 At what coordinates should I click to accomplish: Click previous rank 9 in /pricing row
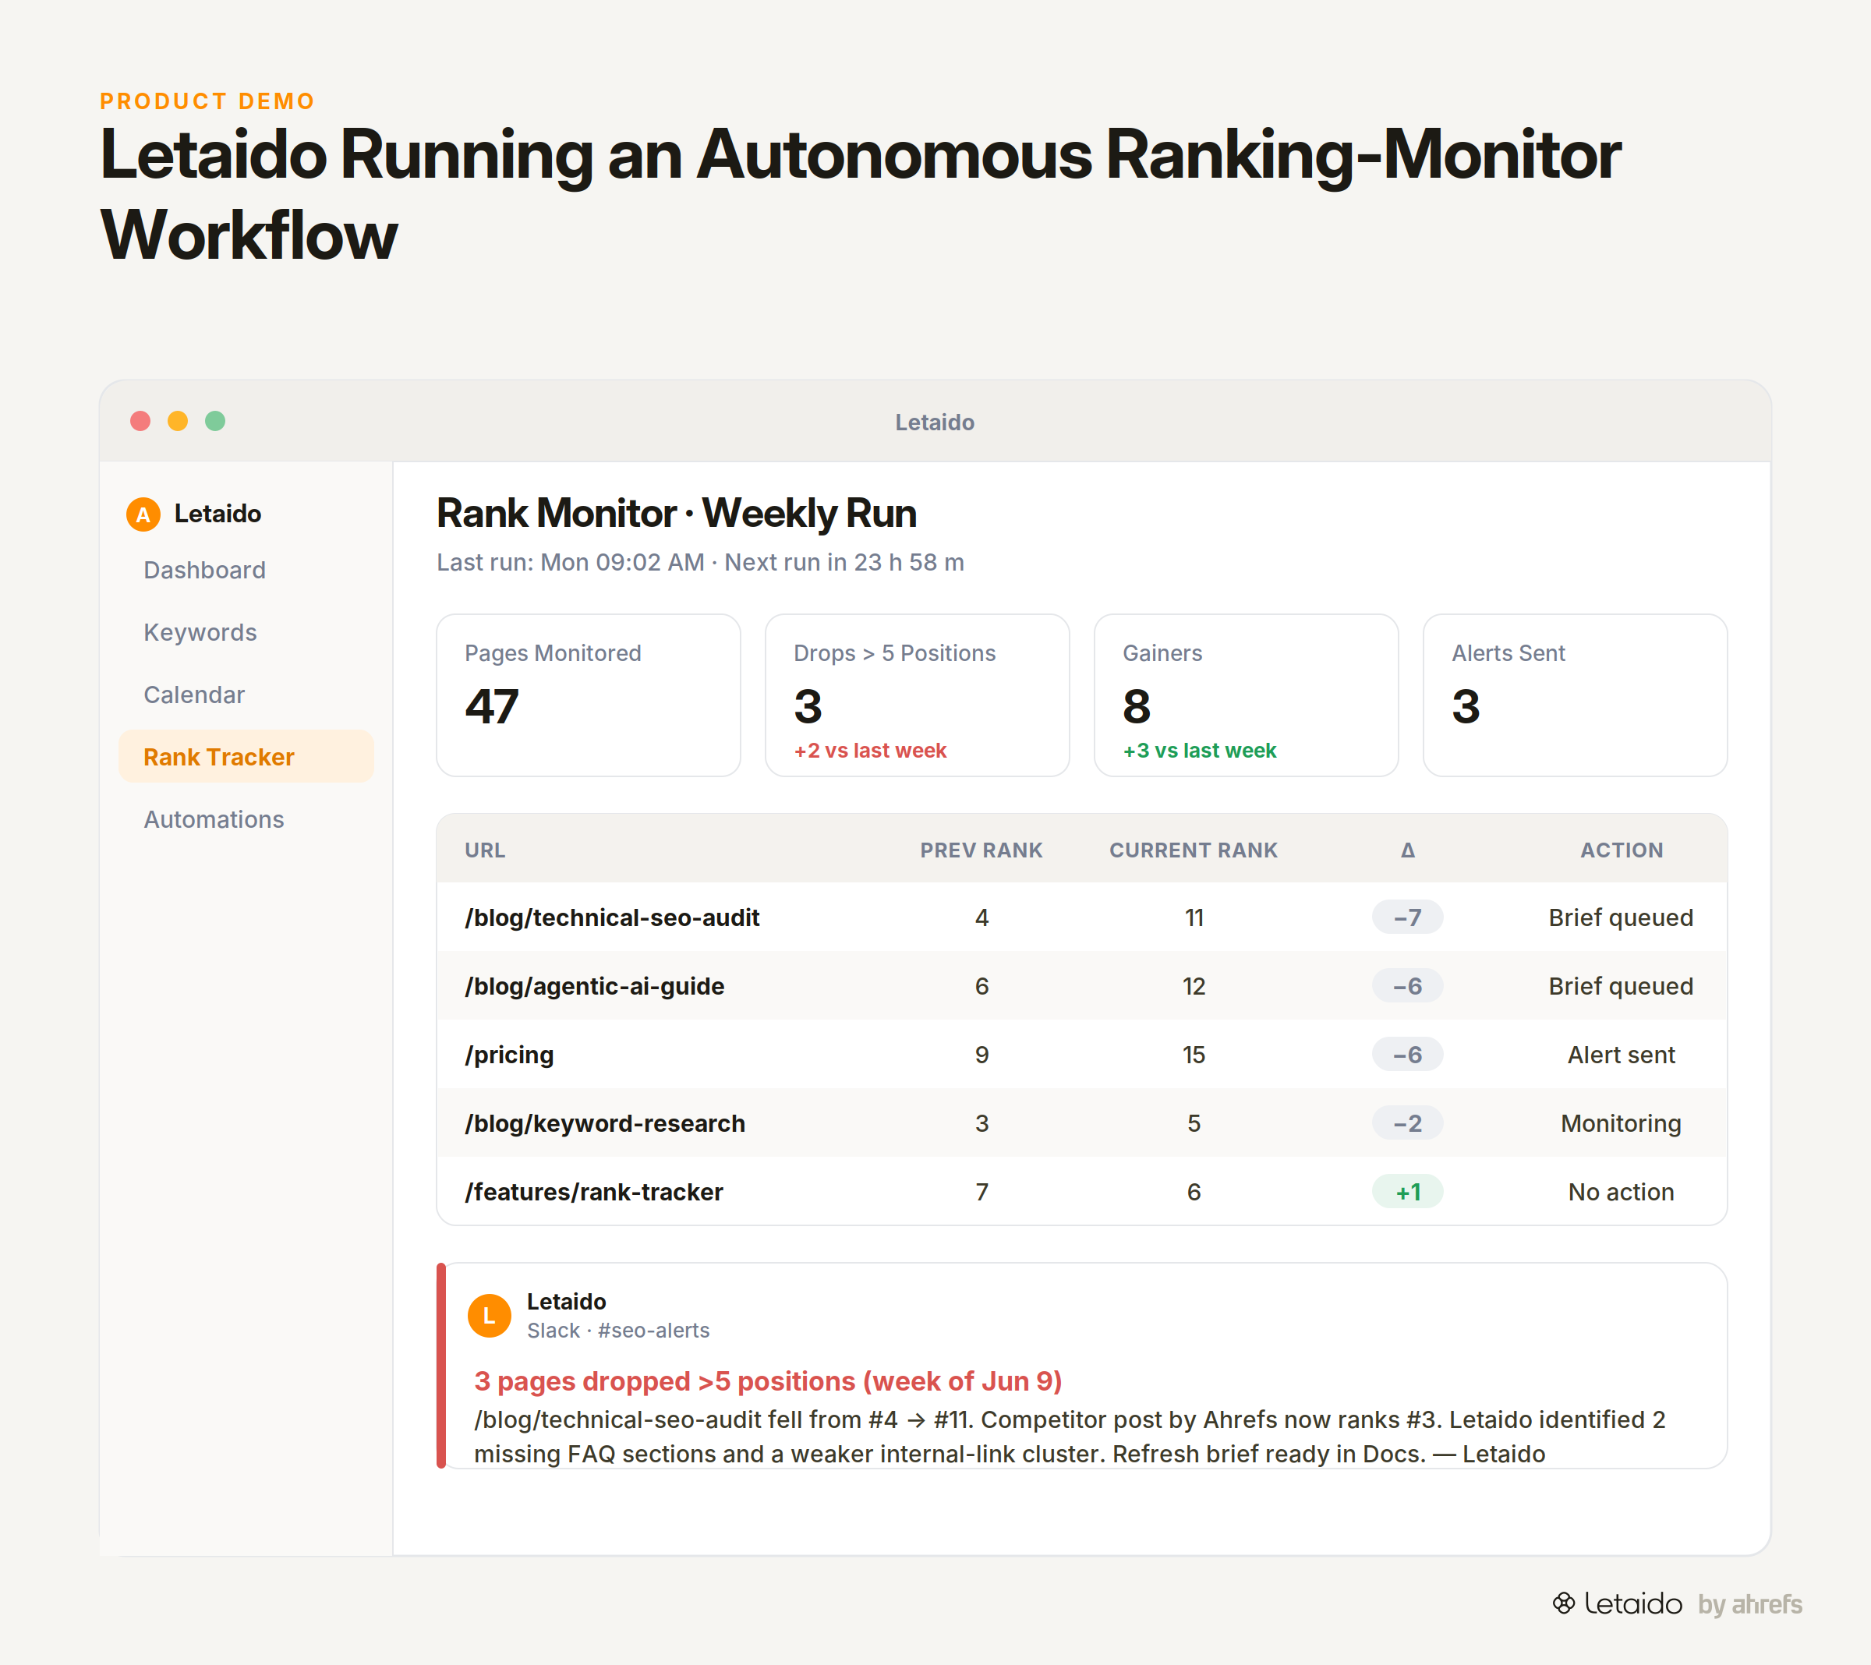[981, 1055]
